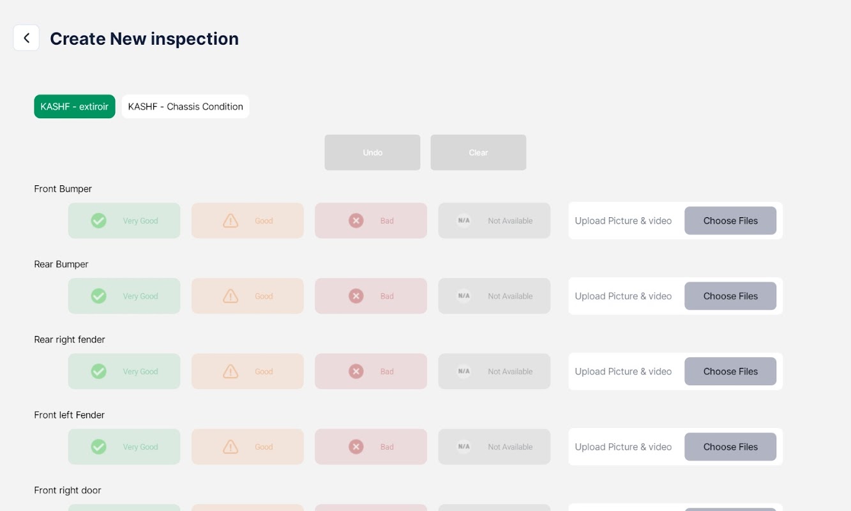
Task: Click Front Bumper green checkmark icon
Action: point(98,221)
